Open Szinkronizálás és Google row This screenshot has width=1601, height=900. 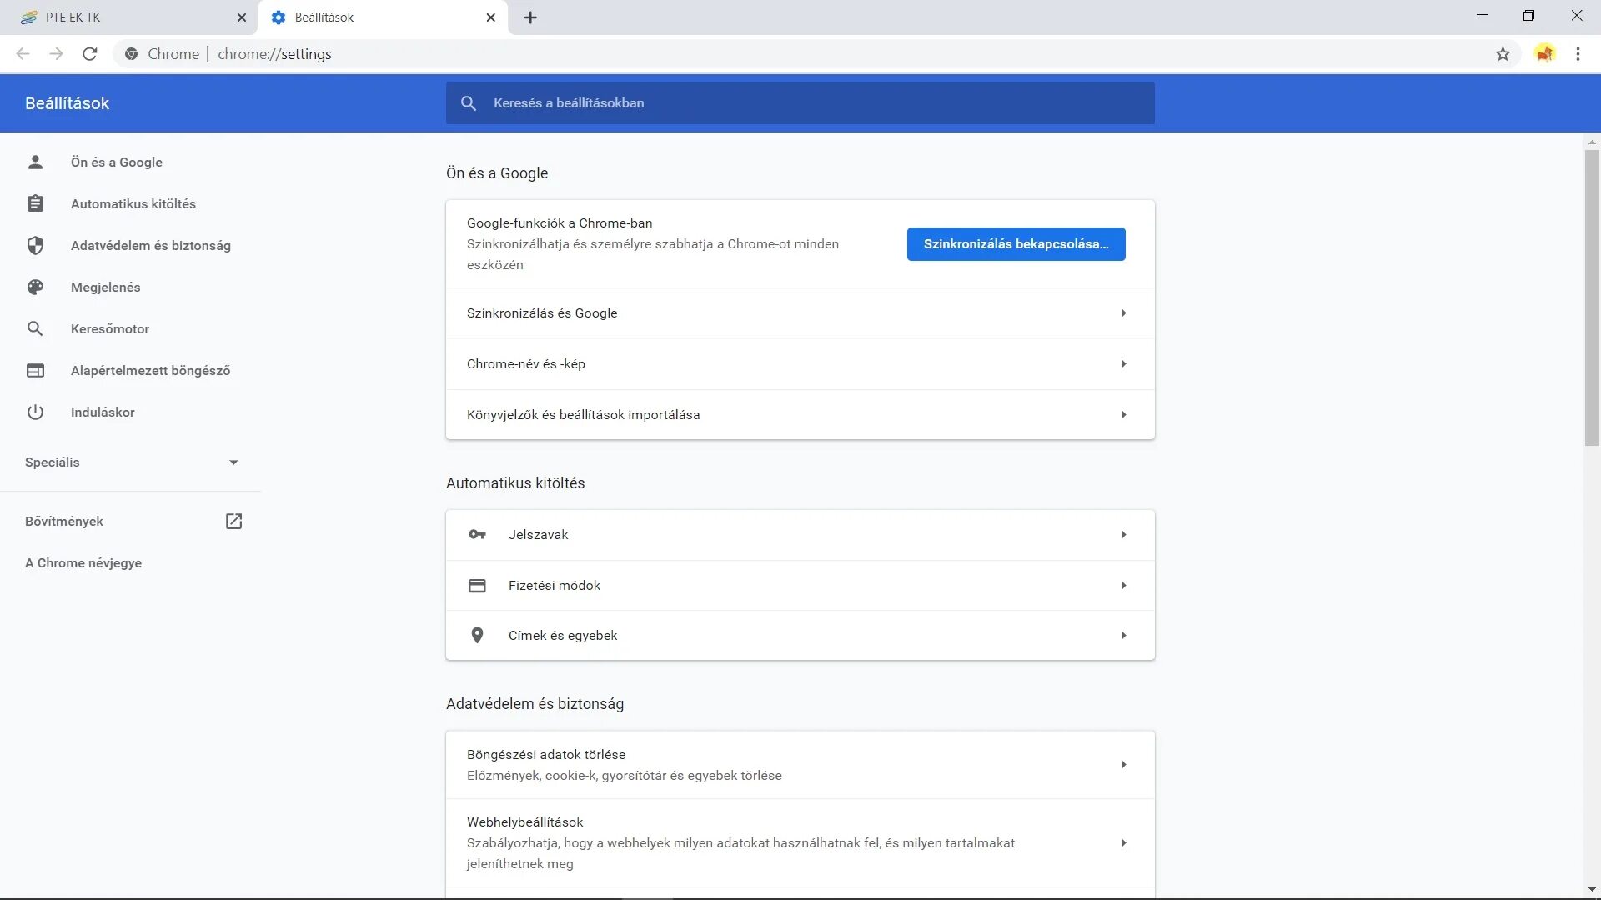pos(800,312)
